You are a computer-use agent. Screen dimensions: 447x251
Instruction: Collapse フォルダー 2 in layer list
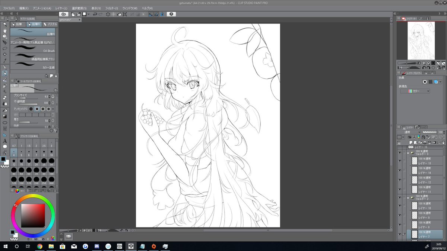coord(408,198)
